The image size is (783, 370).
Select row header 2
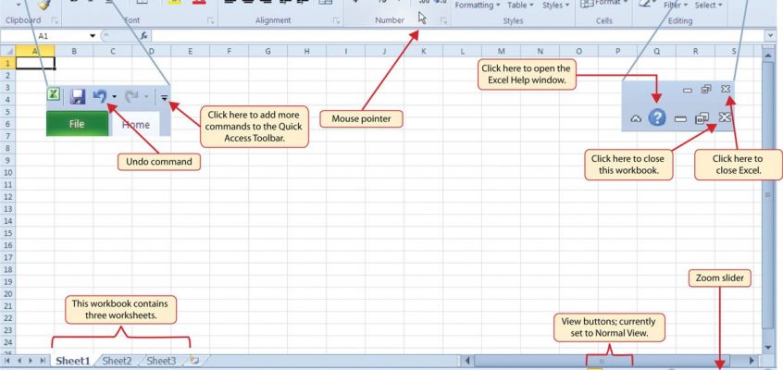click(7, 76)
